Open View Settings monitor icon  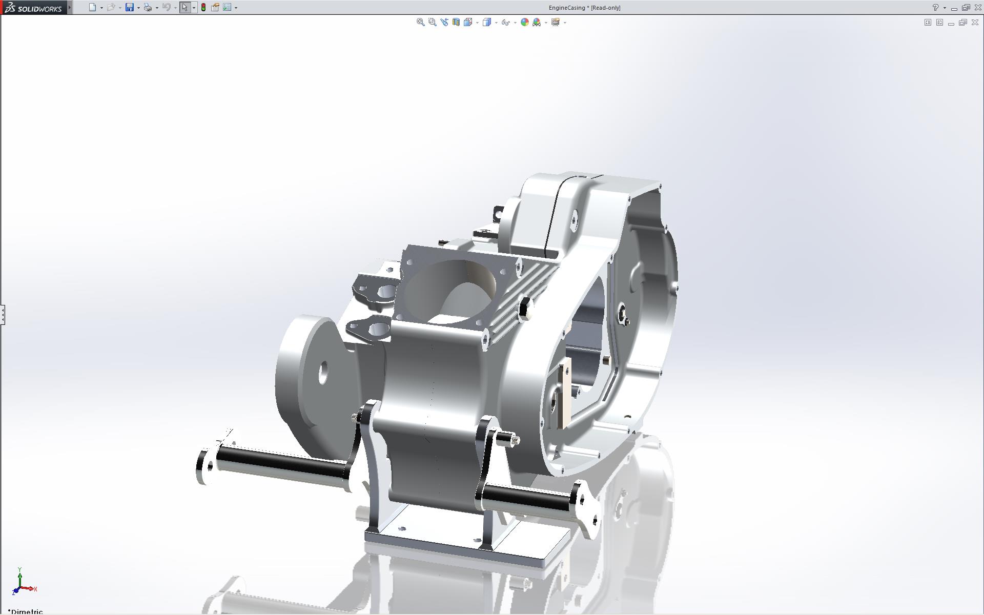click(555, 22)
